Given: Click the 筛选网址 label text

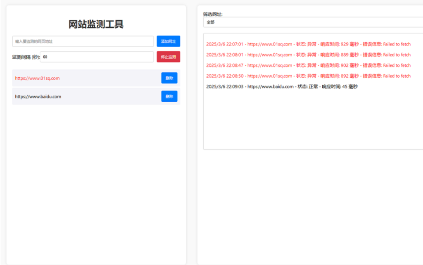Looking at the screenshot, I should [213, 14].
